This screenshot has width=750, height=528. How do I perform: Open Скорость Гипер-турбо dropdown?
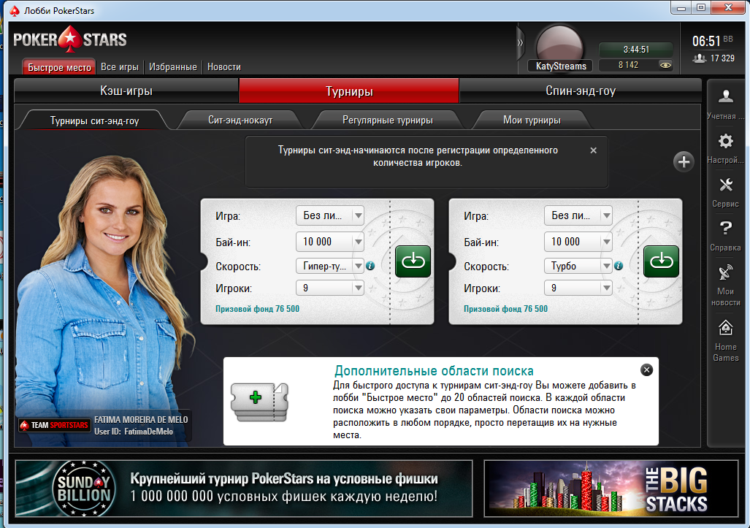[x=330, y=265]
